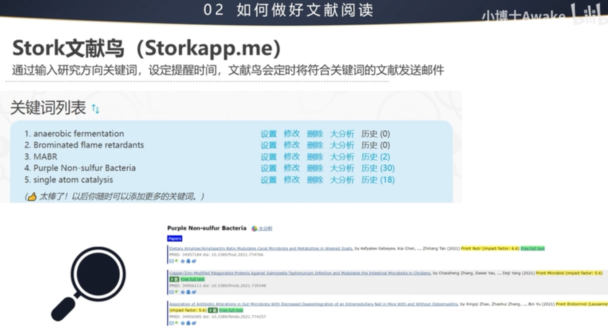608x330 pixels.
Task: Open 历史 (30) for Purple Non-sulfur Bacteria
Action: point(378,168)
